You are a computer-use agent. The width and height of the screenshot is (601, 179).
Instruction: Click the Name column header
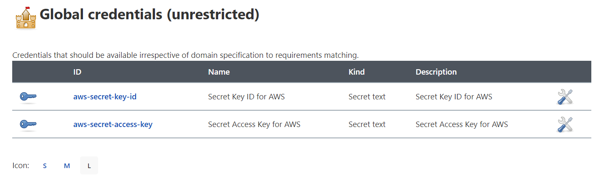click(219, 72)
